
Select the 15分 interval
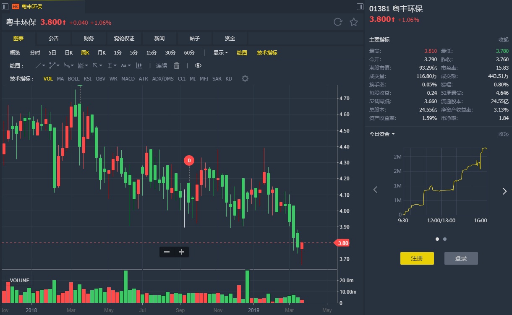152,53
